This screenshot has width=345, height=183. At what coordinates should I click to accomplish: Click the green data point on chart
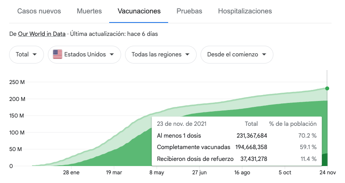(x=327, y=88)
